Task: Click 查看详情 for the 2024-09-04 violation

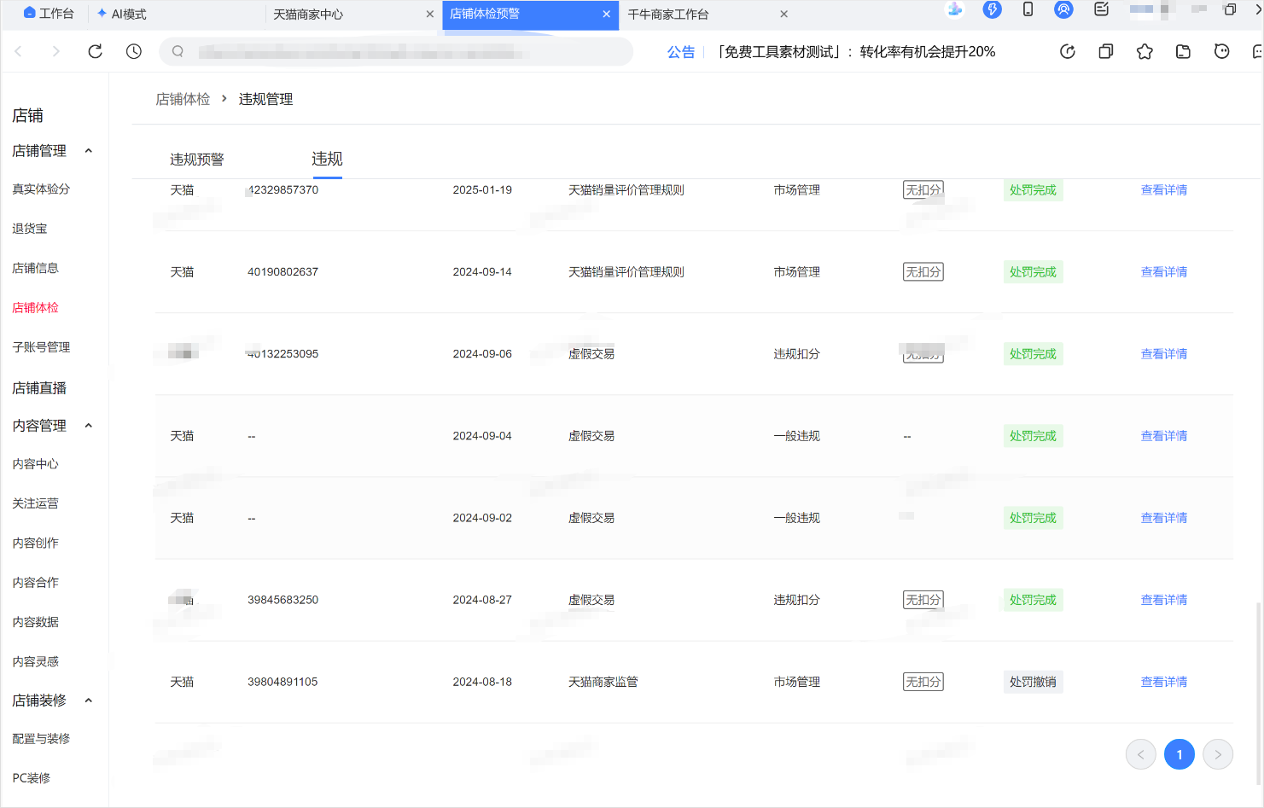Action: click(x=1163, y=436)
